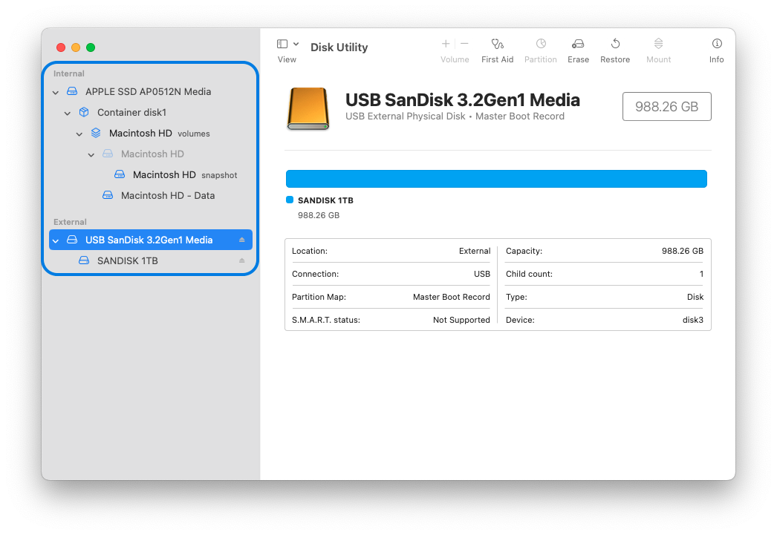Click the sidebar View layout icon

tap(282, 43)
